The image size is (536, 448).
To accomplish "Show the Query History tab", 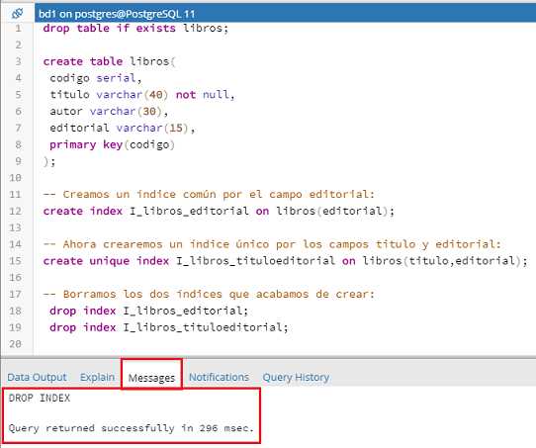I will 296,377.
